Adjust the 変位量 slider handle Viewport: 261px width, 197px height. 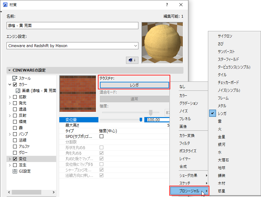point(141,120)
